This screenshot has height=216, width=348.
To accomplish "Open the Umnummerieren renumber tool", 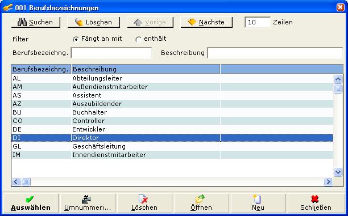I will (88, 203).
